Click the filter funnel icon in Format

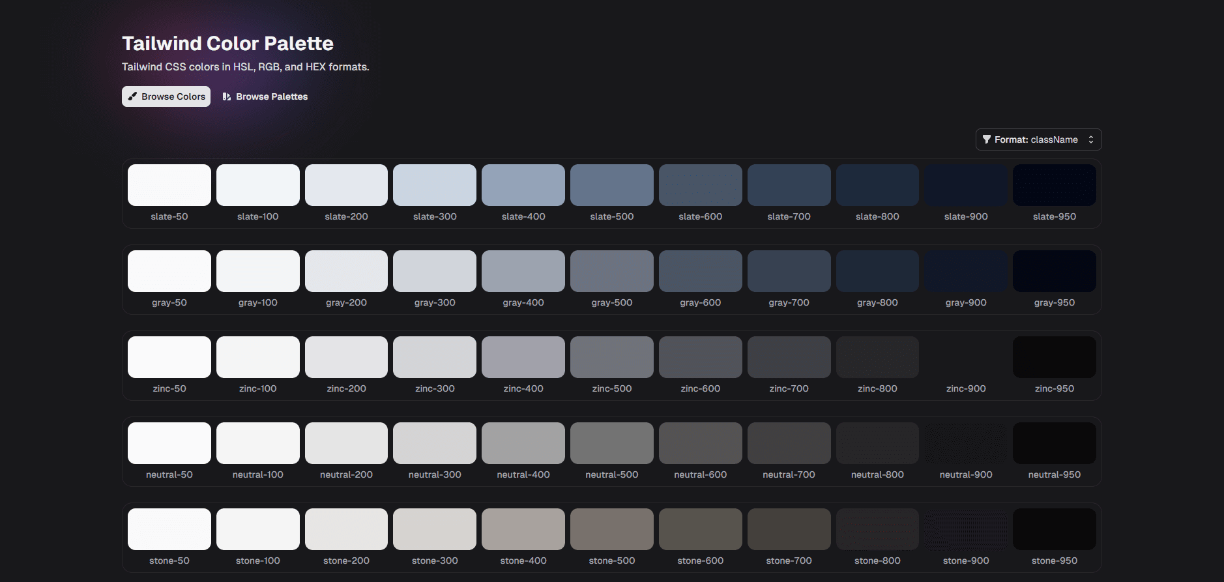[x=986, y=139]
